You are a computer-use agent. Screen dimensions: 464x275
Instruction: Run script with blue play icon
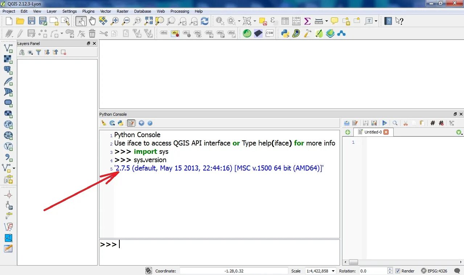(385, 123)
